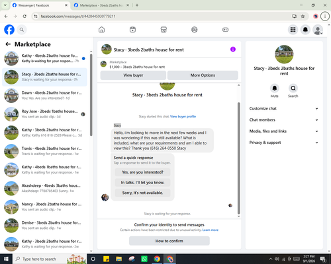Click the chat messages scrollbar
331x264 pixels.
(238, 158)
